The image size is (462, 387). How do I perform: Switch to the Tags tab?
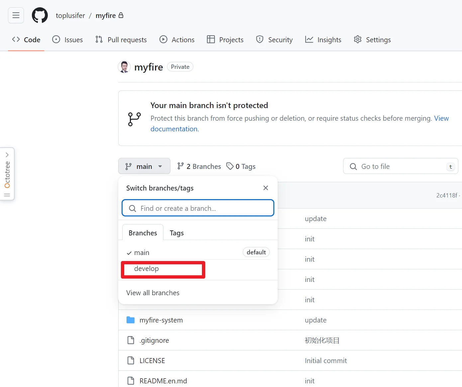pyautogui.click(x=176, y=233)
